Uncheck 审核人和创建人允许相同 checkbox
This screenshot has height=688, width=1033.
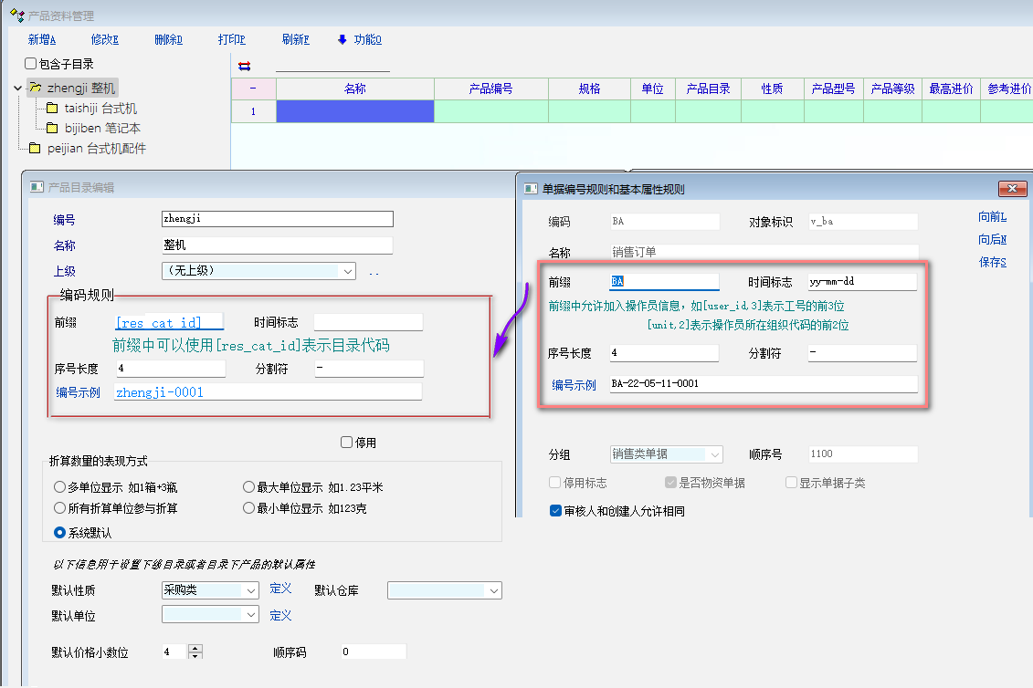point(555,511)
